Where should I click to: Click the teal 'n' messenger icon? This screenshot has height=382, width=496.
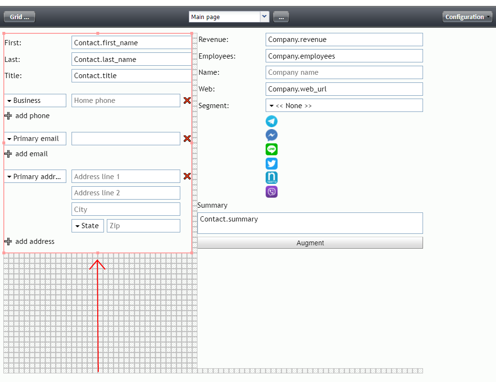pos(271,178)
